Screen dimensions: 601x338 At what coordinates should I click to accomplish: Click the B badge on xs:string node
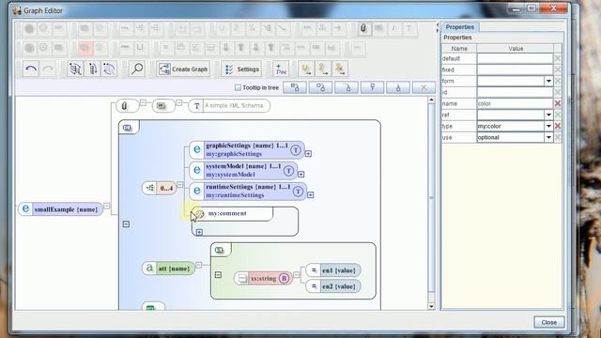click(x=284, y=278)
